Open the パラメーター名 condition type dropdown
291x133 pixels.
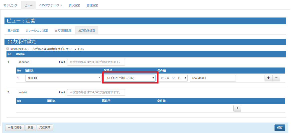coord(173,78)
